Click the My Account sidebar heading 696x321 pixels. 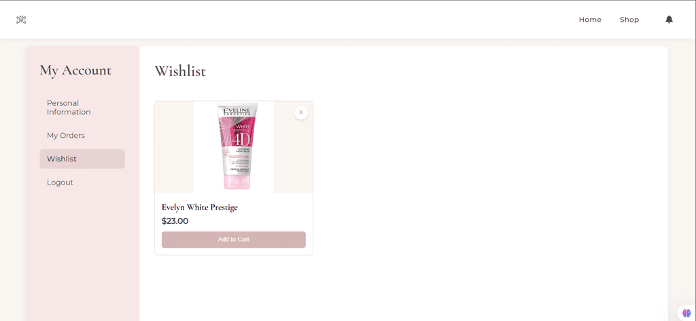point(75,71)
